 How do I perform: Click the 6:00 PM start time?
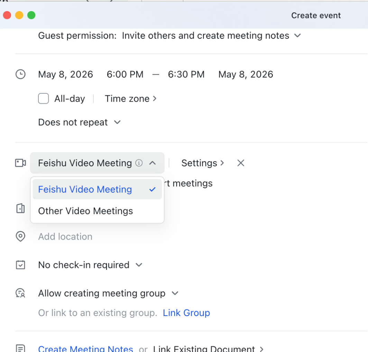click(x=125, y=74)
